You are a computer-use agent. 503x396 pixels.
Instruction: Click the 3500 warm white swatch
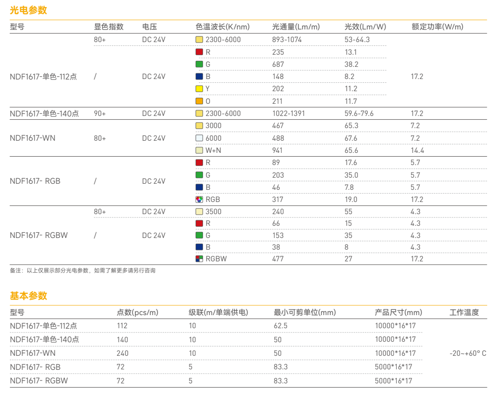click(x=199, y=212)
